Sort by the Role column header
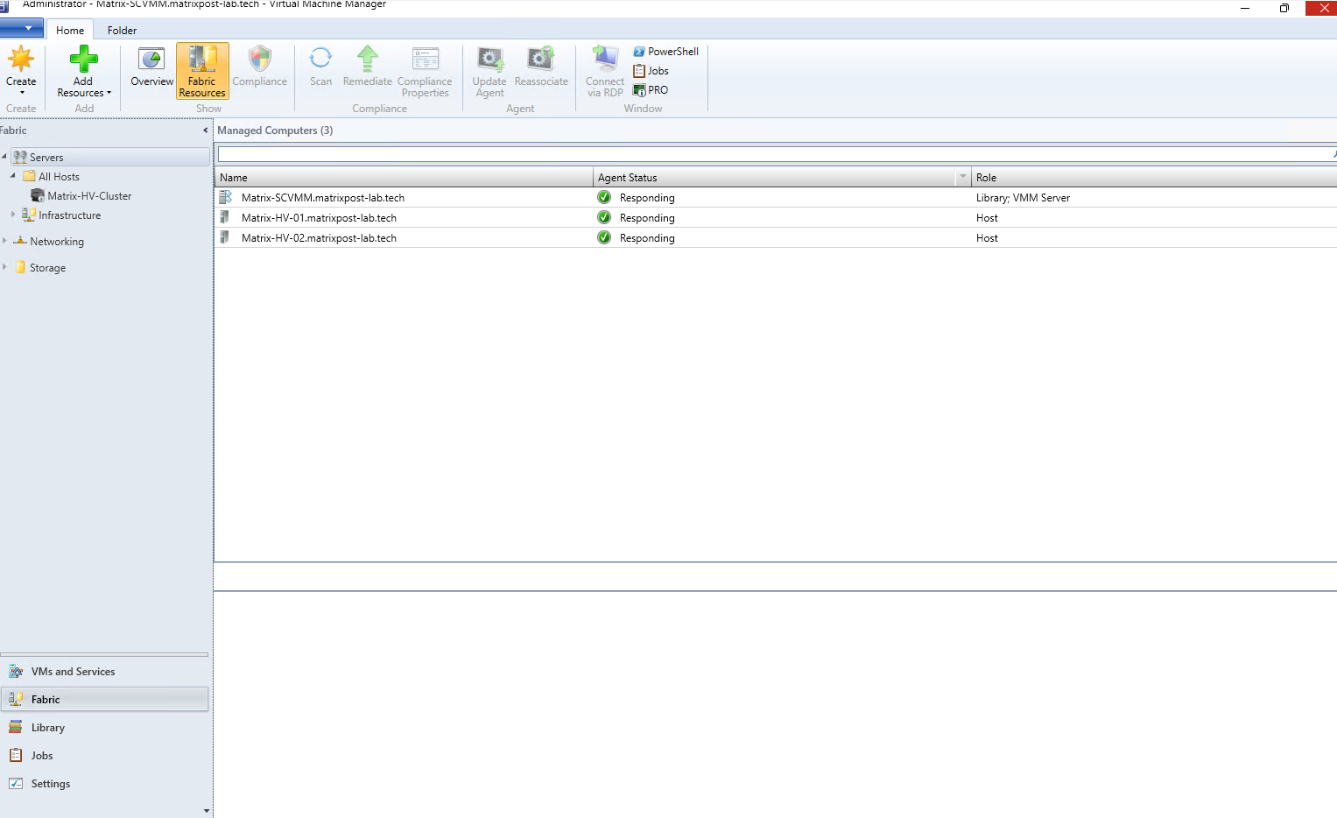This screenshot has height=818, width=1337. (x=1154, y=178)
